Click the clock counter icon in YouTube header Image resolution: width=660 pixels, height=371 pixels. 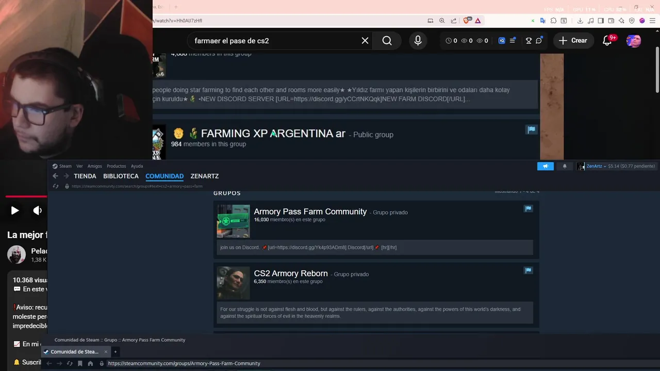pos(449,41)
